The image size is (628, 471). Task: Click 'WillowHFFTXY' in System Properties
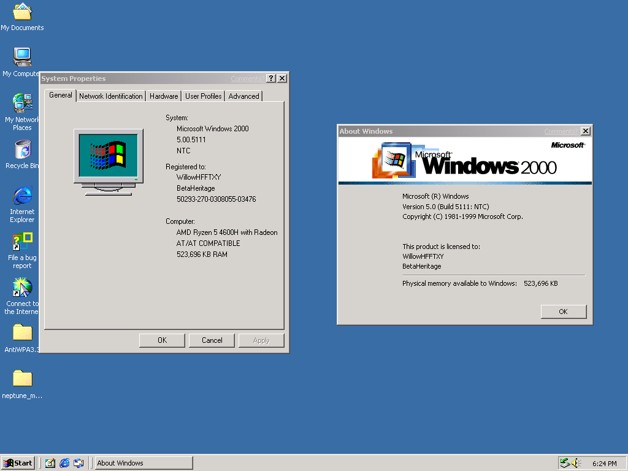pyautogui.click(x=199, y=177)
